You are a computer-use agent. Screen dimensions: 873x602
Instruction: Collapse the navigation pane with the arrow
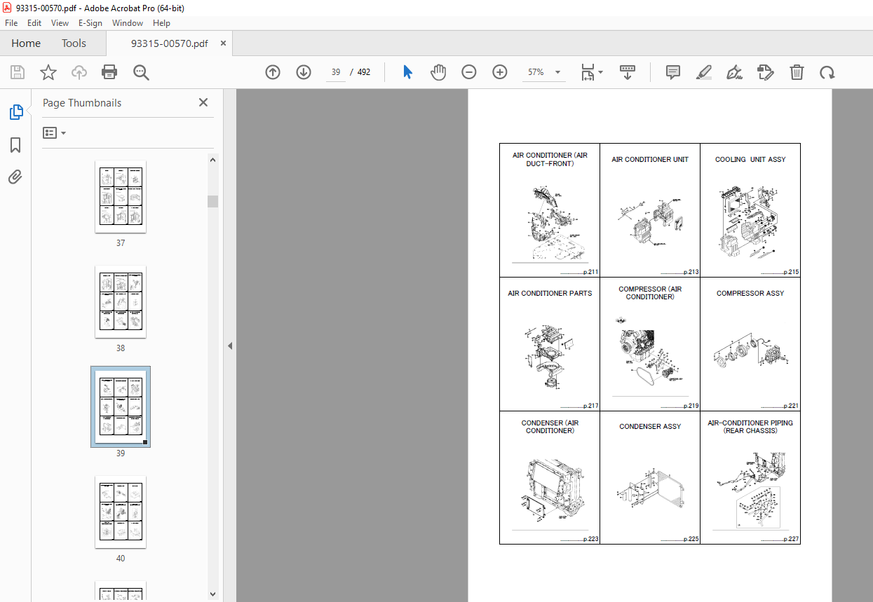point(229,346)
